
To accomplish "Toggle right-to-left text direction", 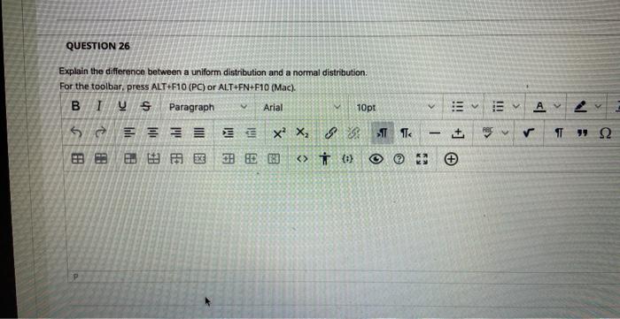I will point(406,133).
